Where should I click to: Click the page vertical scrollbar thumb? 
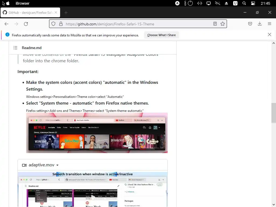coord(274,113)
